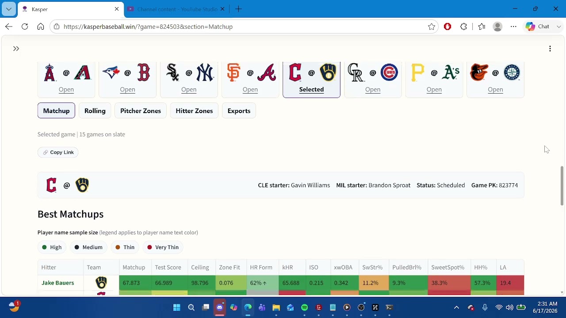Switch to the Pitcher Zones tab
This screenshot has width=566, height=318.
click(x=141, y=111)
